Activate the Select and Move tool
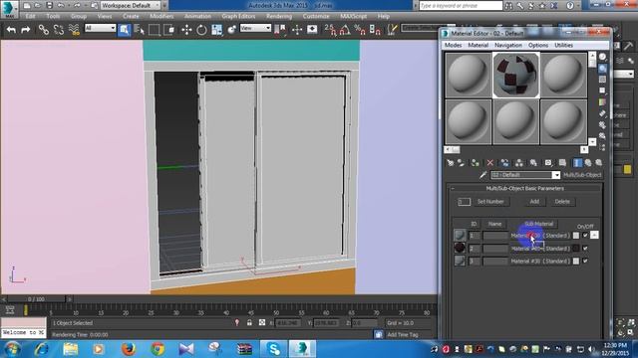Screen dimensions: 638x358 pyautogui.click(x=186, y=30)
